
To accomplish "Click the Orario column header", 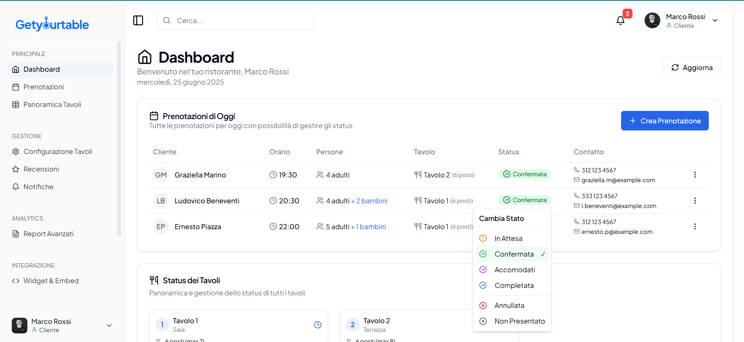I will coord(279,152).
